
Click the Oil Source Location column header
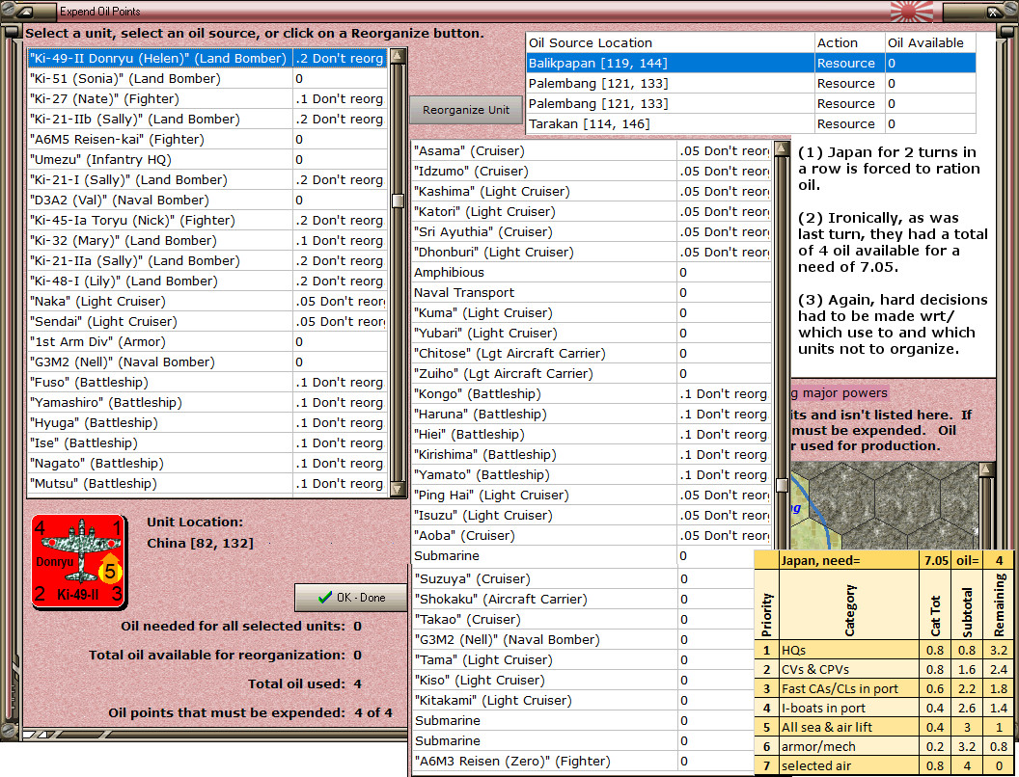(x=670, y=42)
